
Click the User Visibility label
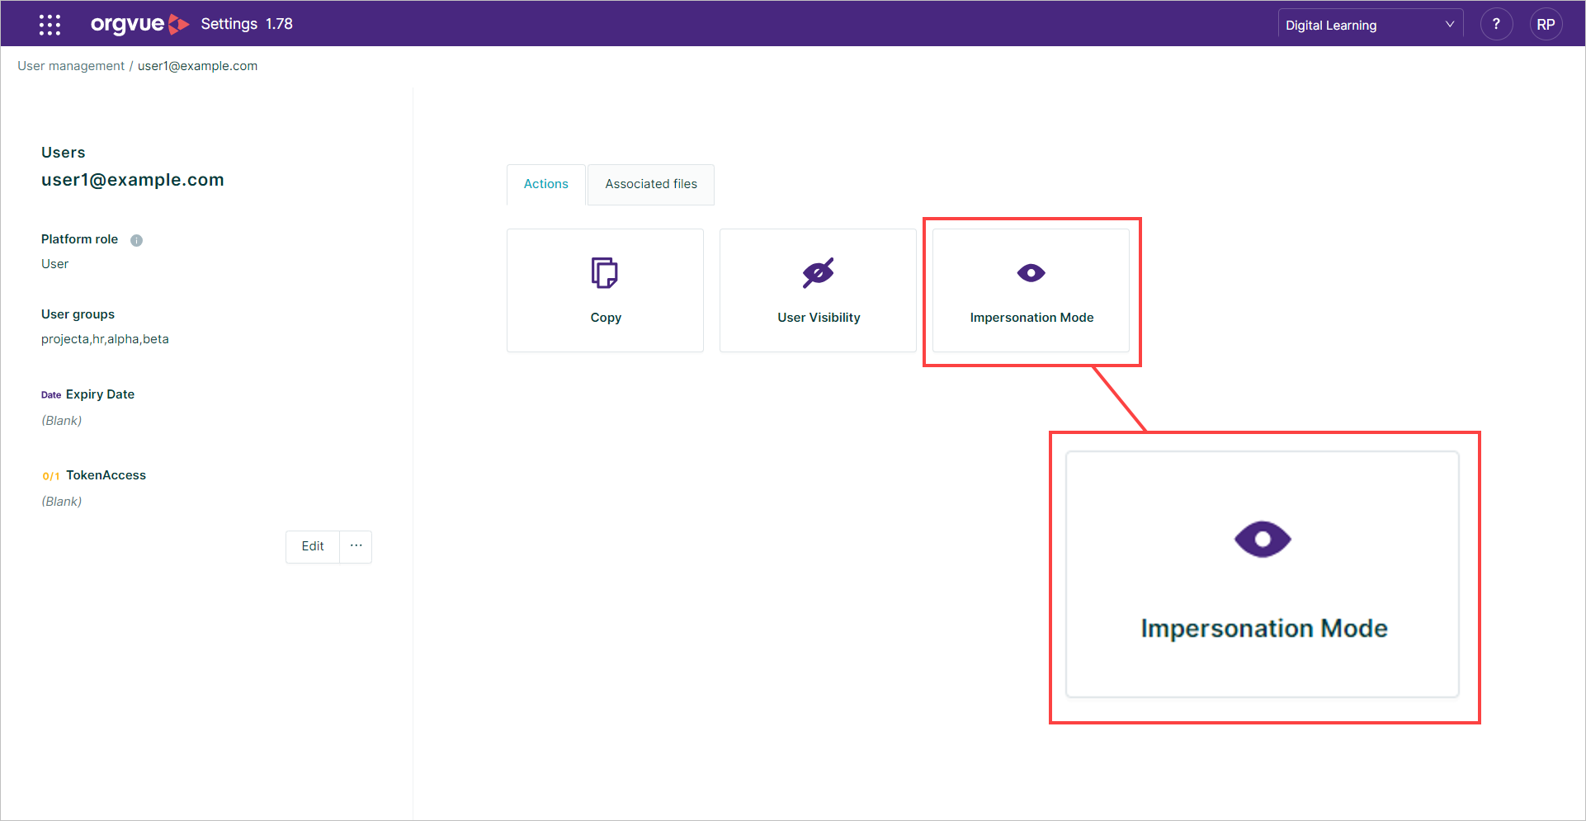tap(819, 318)
